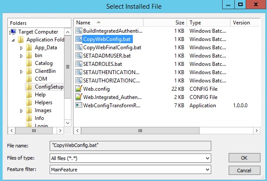
Task: Click the Web.Integrated_Authen config file icon
Action: pyautogui.click(x=79, y=97)
